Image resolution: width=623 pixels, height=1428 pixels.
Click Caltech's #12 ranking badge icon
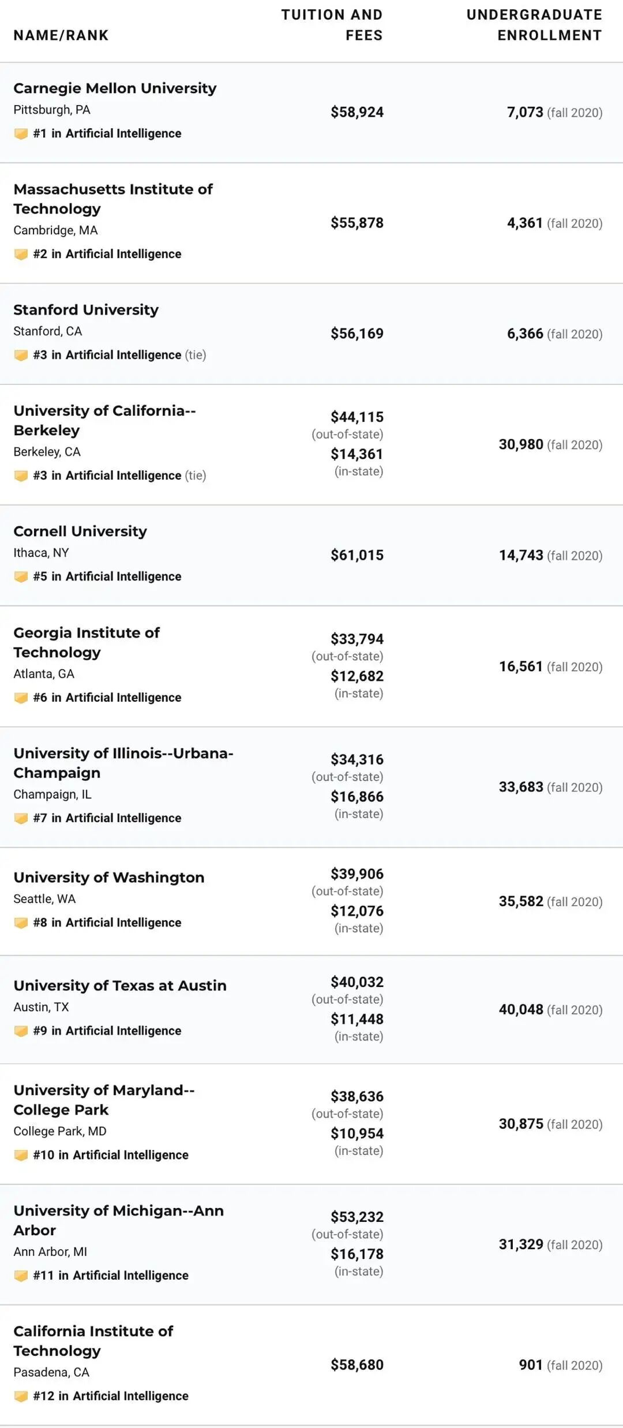[x=21, y=1396]
